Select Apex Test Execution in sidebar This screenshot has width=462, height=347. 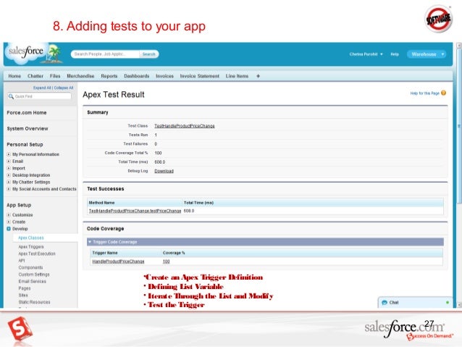37,254
